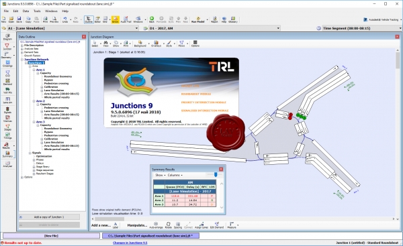Click the Help toolbar icon

click(x=224, y=19)
